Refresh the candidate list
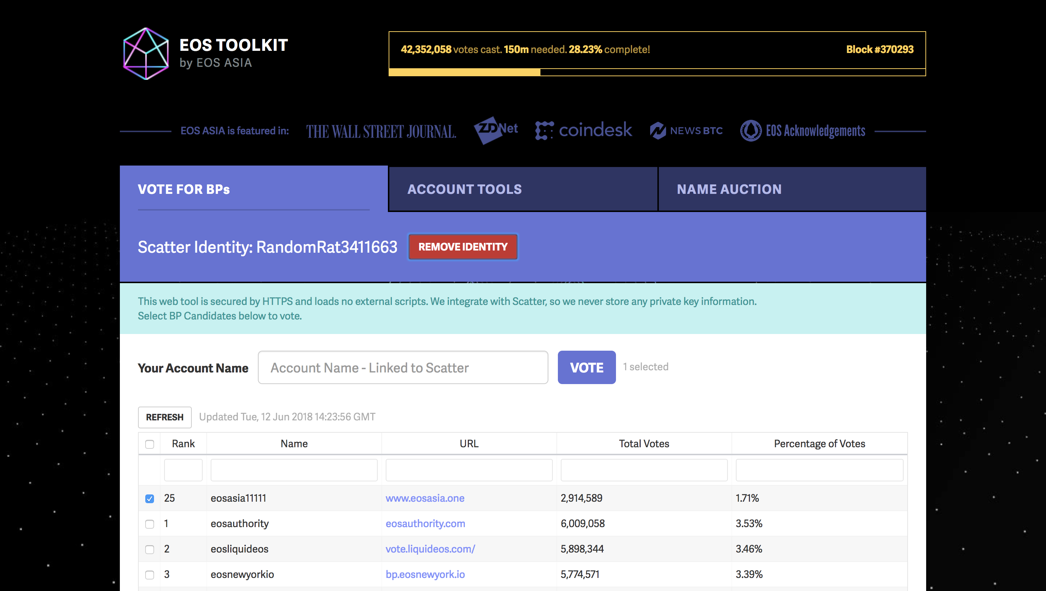The width and height of the screenshot is (1046, 591). (165, 417)
